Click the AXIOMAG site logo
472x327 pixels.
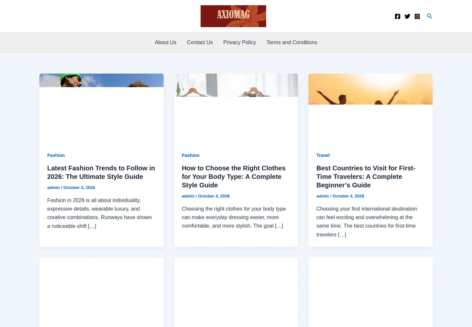click(x=233, y=16)
